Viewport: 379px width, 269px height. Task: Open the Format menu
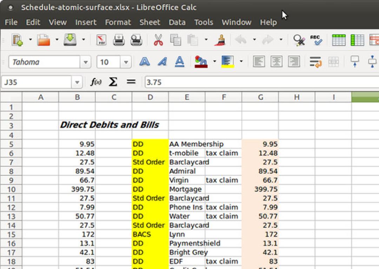[118, 22]
